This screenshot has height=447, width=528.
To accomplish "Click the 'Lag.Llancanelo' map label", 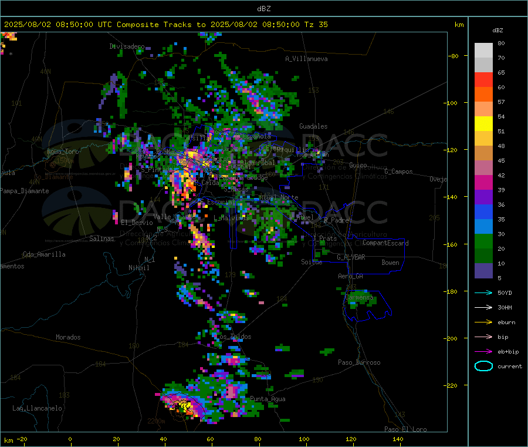I will click(37, 408).
